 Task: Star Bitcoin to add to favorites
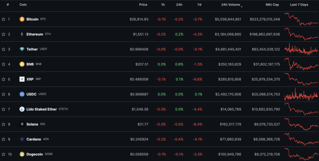3,19
